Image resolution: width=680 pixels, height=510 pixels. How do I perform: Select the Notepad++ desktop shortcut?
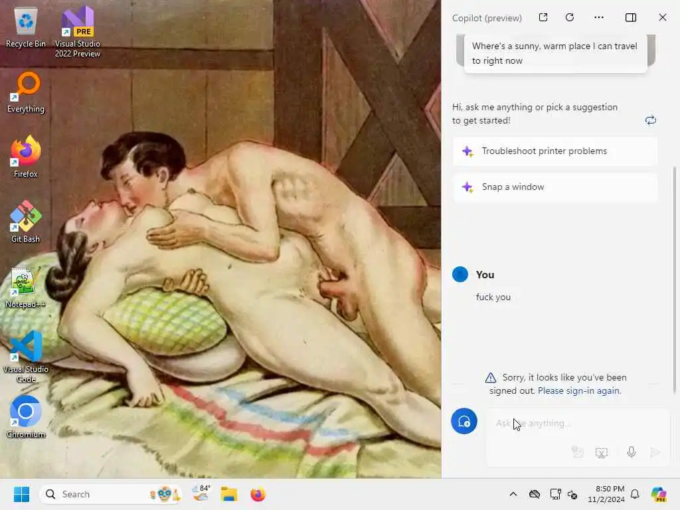point(26,287)
